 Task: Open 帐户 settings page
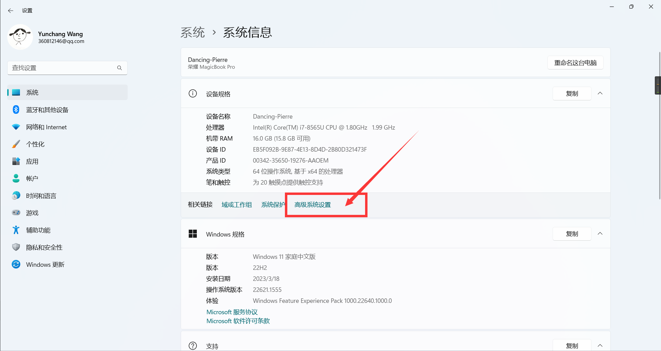(67, 178)
